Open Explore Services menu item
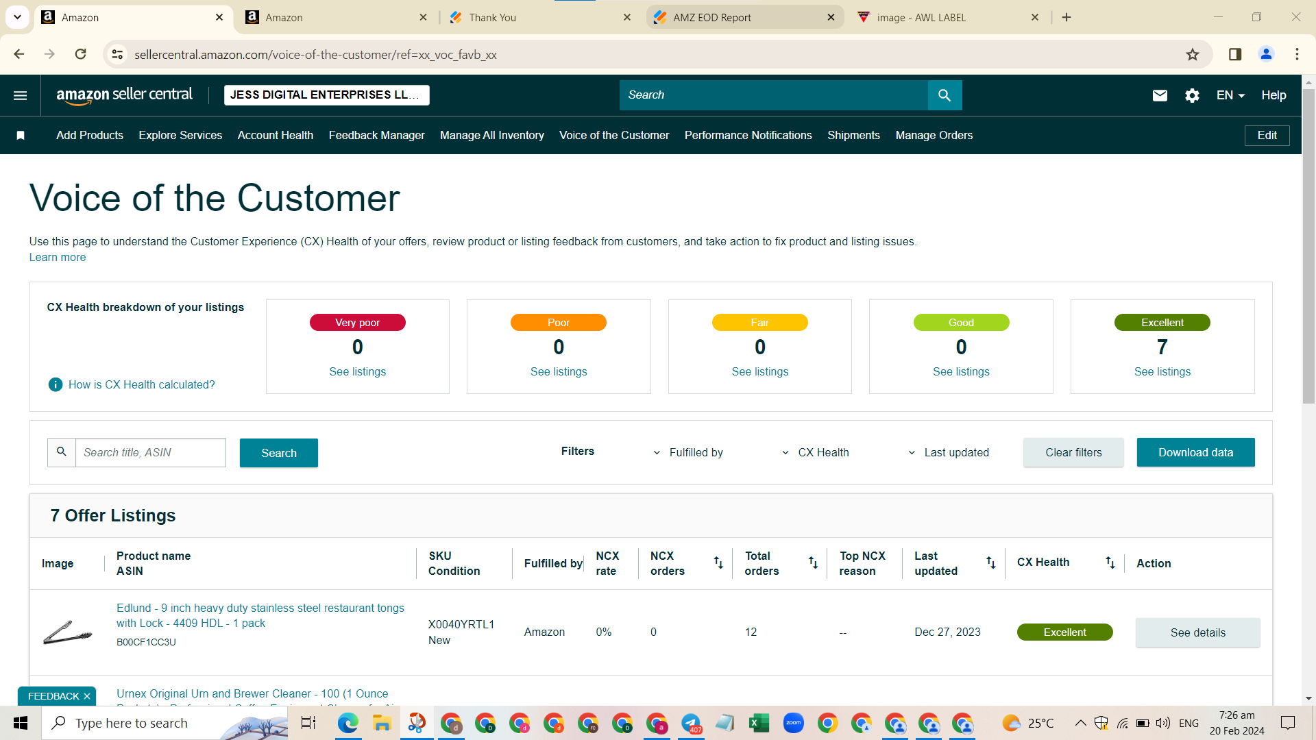Image resolution: width=1316 pixels, height=740 pixels. 180,136
